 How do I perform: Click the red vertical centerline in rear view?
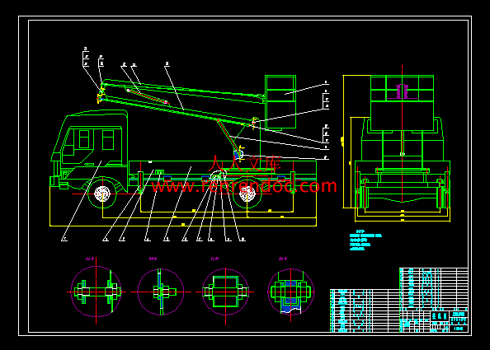[x=403, y=134]
